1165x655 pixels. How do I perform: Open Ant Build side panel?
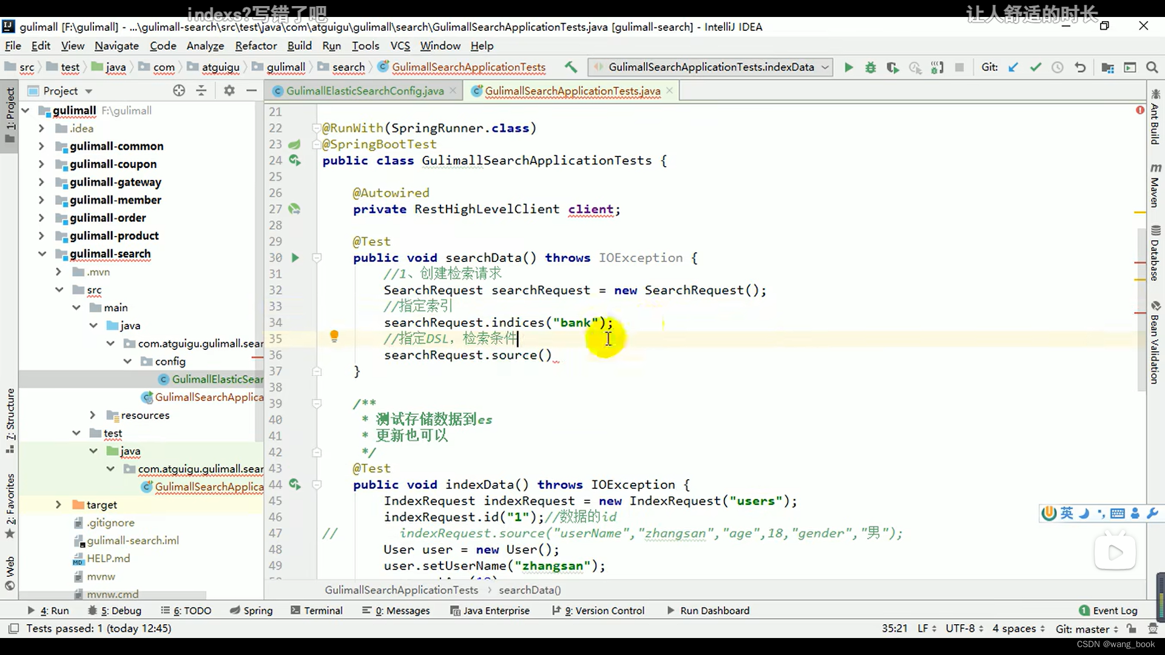(x=1155, y=117)
